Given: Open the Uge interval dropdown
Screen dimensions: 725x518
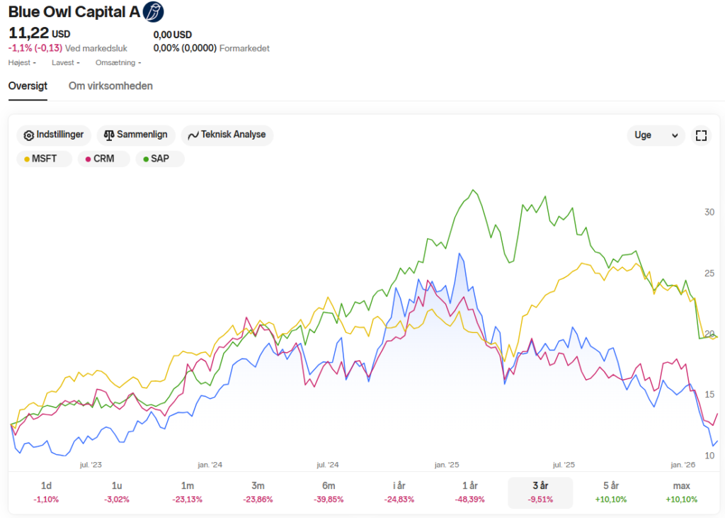Looking at the screenshot, I should tap(656, 135).
